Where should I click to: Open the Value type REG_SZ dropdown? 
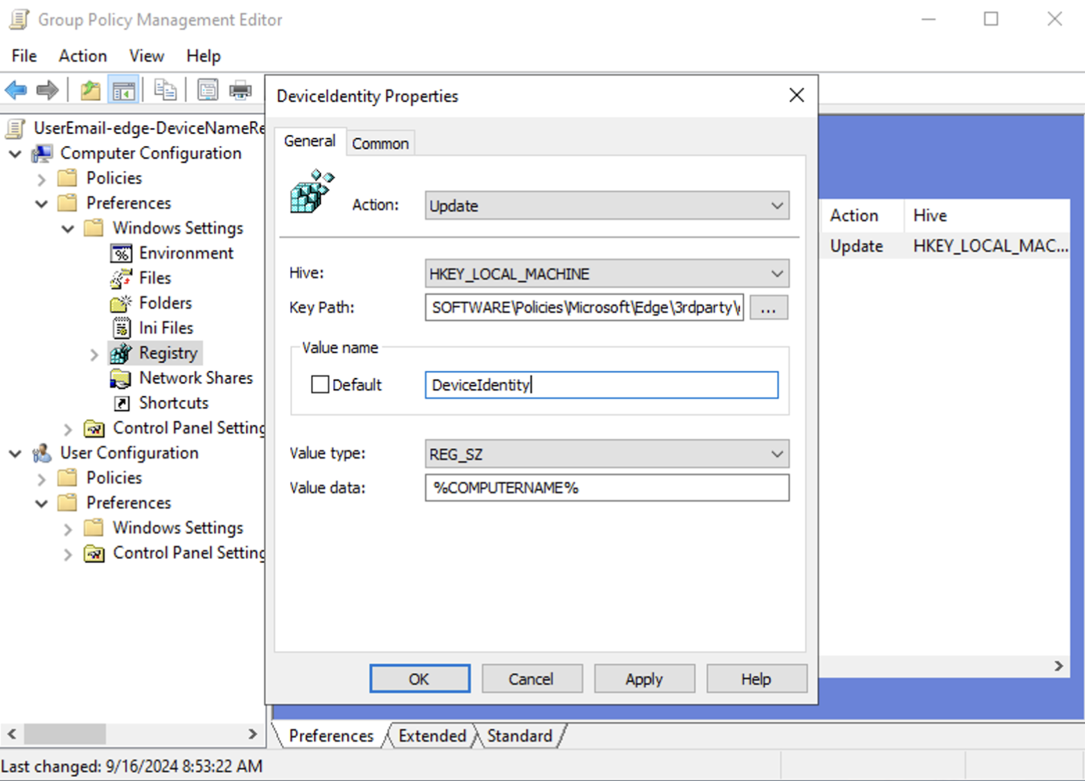(x=606, y=454)
